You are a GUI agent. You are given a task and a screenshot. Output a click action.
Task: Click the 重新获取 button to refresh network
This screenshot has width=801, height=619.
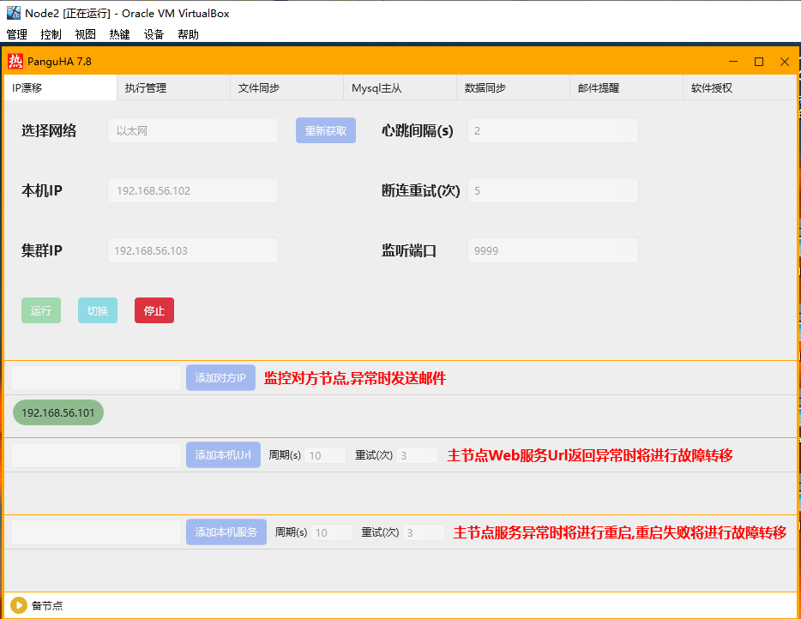pos(325,129)
